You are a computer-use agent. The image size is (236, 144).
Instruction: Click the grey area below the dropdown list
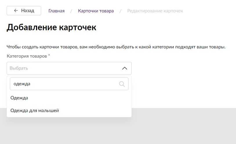[116, 130]
